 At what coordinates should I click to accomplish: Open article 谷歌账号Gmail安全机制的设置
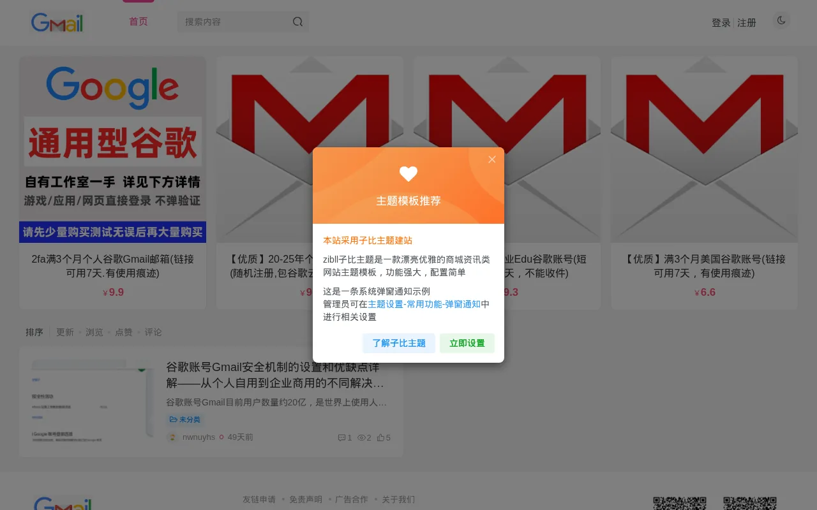coord(276,375)
